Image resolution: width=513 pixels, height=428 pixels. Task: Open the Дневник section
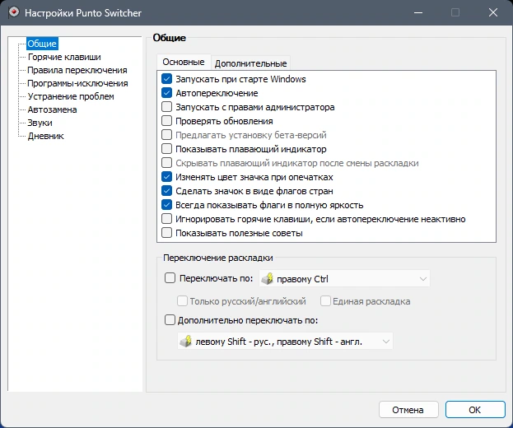(x=45, y=136)
